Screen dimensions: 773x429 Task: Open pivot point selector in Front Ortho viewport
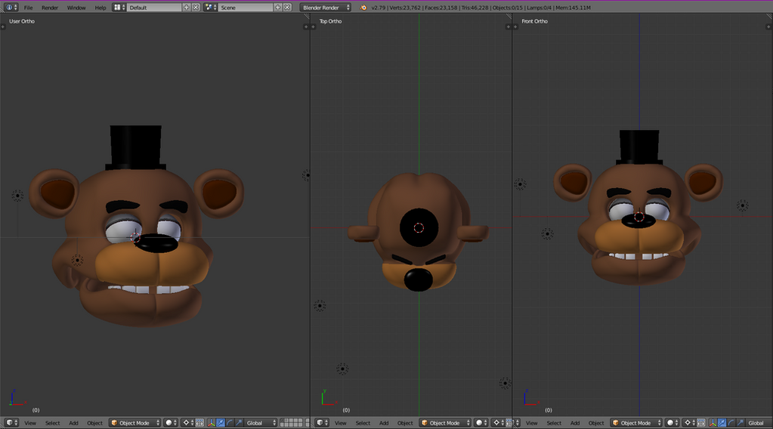pyautogui.click(x=689, y=423)
